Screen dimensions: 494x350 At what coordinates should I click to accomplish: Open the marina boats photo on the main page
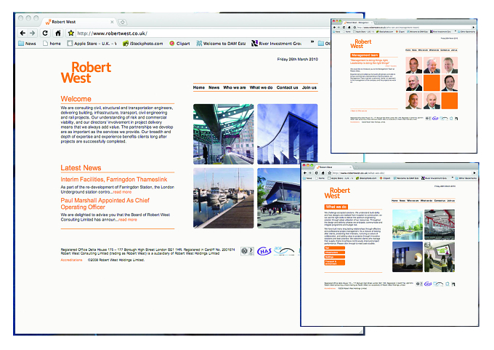tap(223, 198)
